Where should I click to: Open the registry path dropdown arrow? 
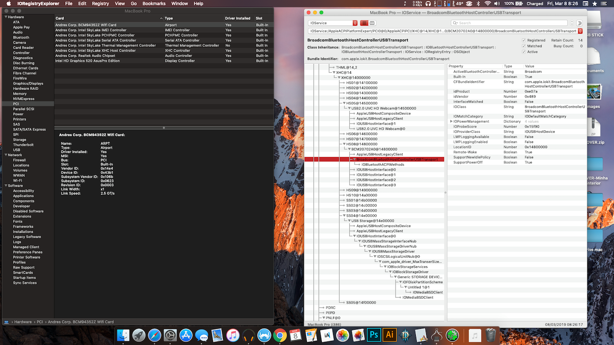coord(580,31)
